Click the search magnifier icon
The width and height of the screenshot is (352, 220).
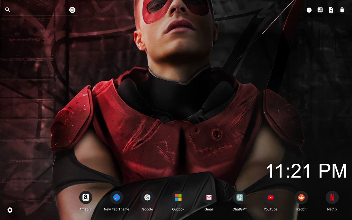[x=8, y=10]
